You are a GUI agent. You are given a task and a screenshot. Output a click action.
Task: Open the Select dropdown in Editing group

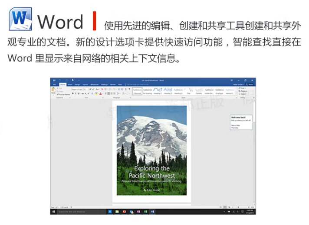pos(243,94)
